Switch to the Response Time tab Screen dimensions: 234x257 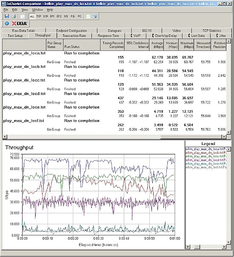(x=108, y=36)
